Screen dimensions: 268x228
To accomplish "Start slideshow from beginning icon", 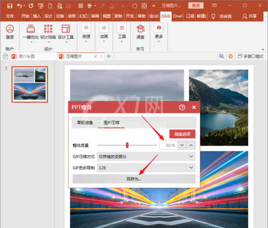I will coord(41,6).
